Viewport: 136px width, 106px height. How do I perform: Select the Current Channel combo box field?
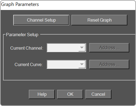[x=66, y=48]
